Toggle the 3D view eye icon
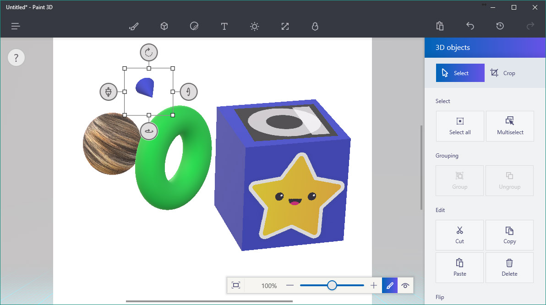Viewport: 546px width, 305px height. coord(405,285)
